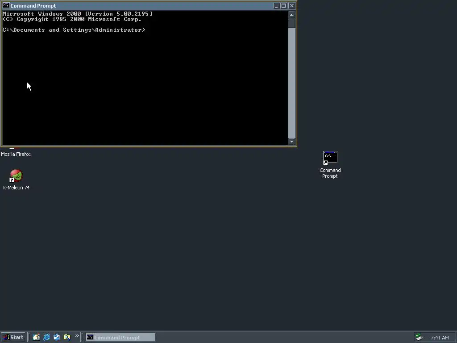This screenshot has height=343, width=457.
Task: Open the folder search quick launch icon
Action: pyautogui.click(x=67, y=337)
